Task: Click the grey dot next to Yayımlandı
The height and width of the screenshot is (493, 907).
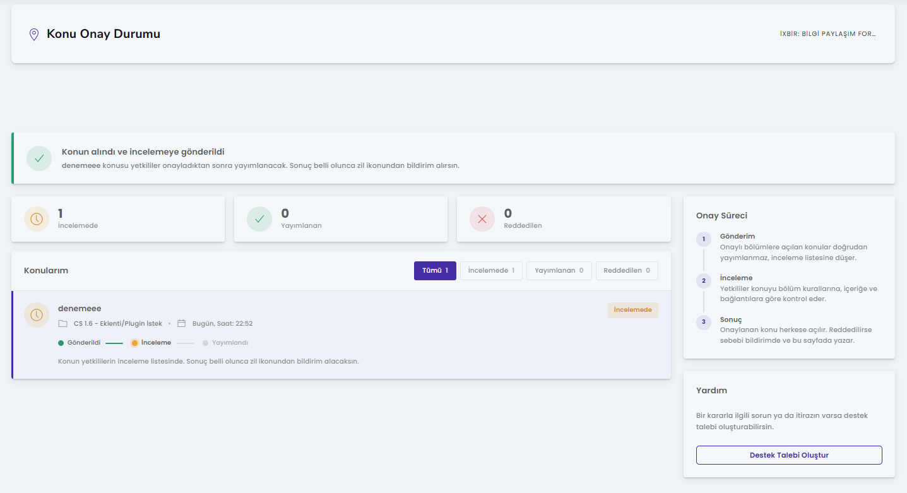Action: pos(206,343)
